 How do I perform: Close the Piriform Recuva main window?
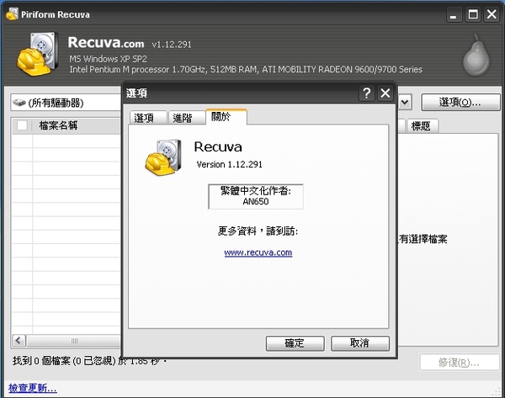492,14
